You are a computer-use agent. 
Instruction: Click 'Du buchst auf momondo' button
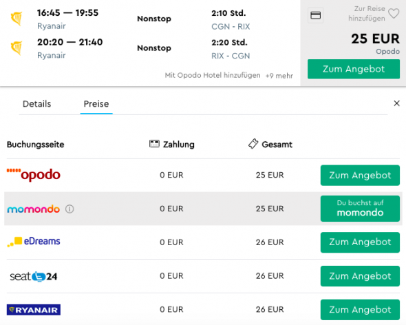[x=360, y=209]
